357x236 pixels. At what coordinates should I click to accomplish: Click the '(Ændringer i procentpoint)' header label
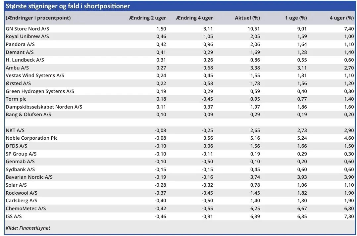pyautogui.click(x=38, y=18)
